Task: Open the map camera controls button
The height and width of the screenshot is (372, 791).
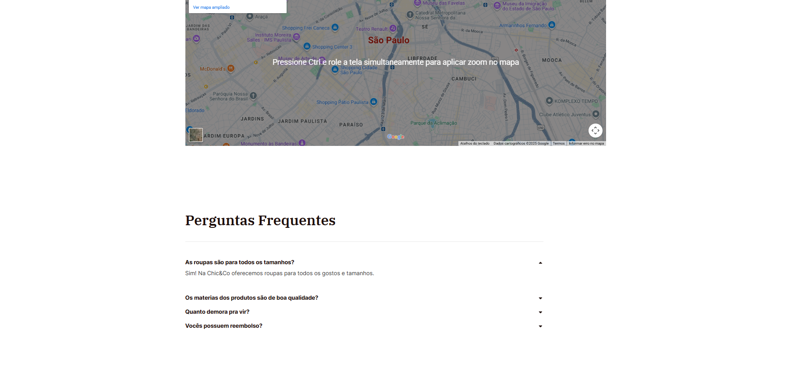Action: coord(595,131)
